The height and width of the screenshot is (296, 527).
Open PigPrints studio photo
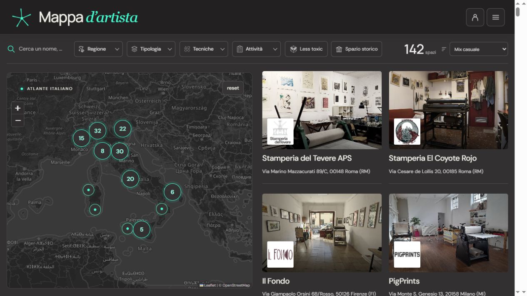448,233
